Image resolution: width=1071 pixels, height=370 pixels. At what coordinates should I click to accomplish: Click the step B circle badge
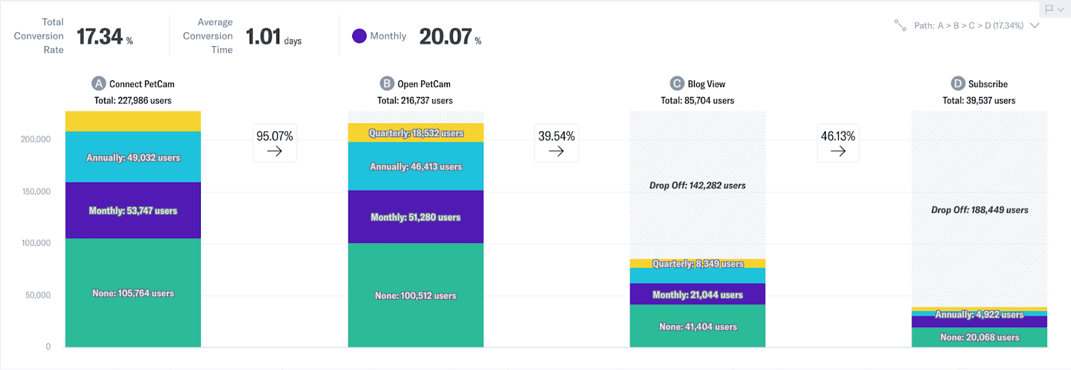coord(387,84)
